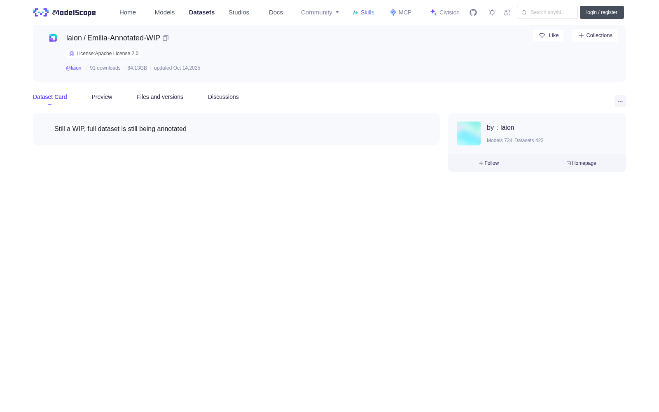659x412 pixels.
Task: Click the @laion author link
Action: 74,68
